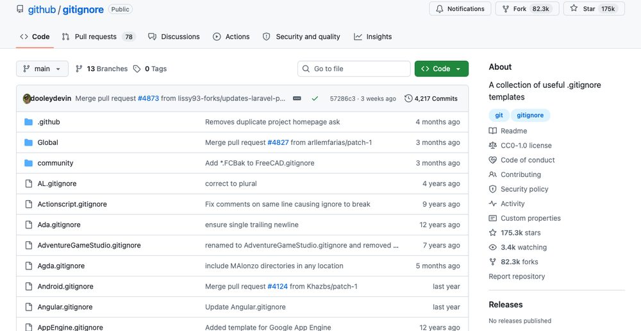Switch to the Code tab
The height and width of the screenshot is (331, 641).
click(x=35, y=37)
